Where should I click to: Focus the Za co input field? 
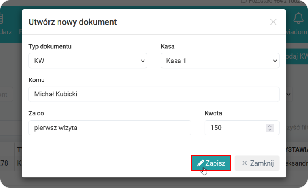tap(110, 128)
